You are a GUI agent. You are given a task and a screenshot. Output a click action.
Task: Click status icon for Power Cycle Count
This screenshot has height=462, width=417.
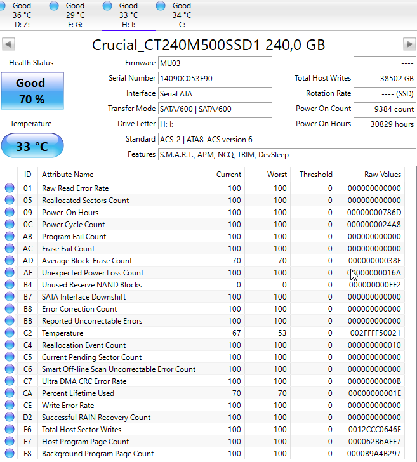[x=10, y=224]
